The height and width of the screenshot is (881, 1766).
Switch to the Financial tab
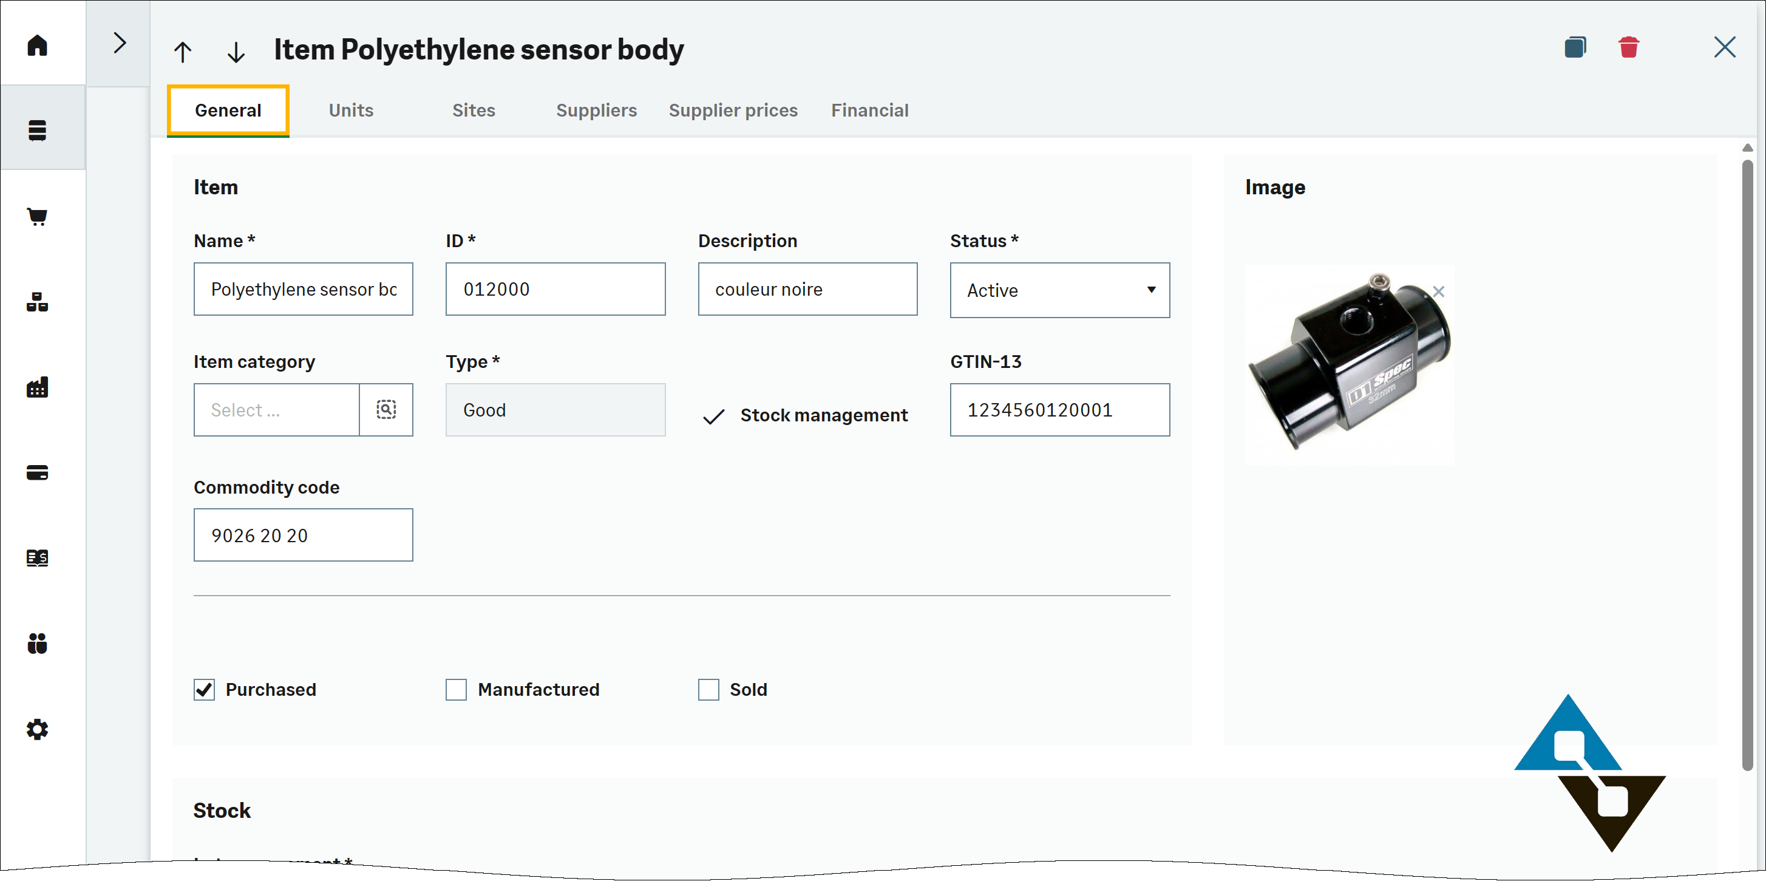[870, 111]
